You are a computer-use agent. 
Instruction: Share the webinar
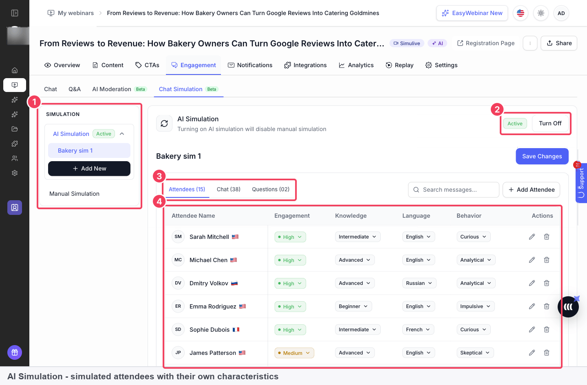tap(559, 43)
